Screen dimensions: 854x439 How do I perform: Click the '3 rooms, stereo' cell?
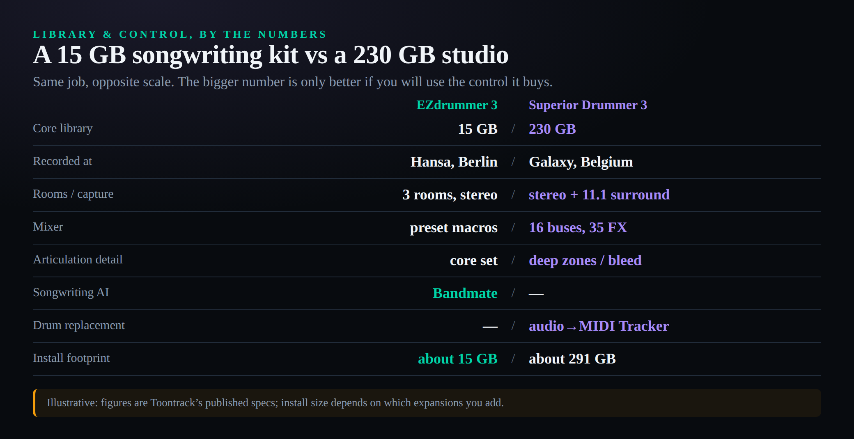pos(450,194)
